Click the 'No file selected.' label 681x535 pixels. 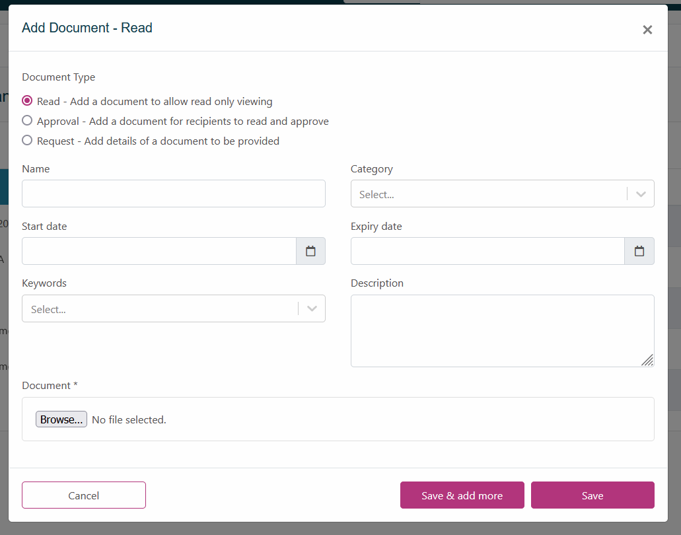pyautogui.click(x=129, y=419)
